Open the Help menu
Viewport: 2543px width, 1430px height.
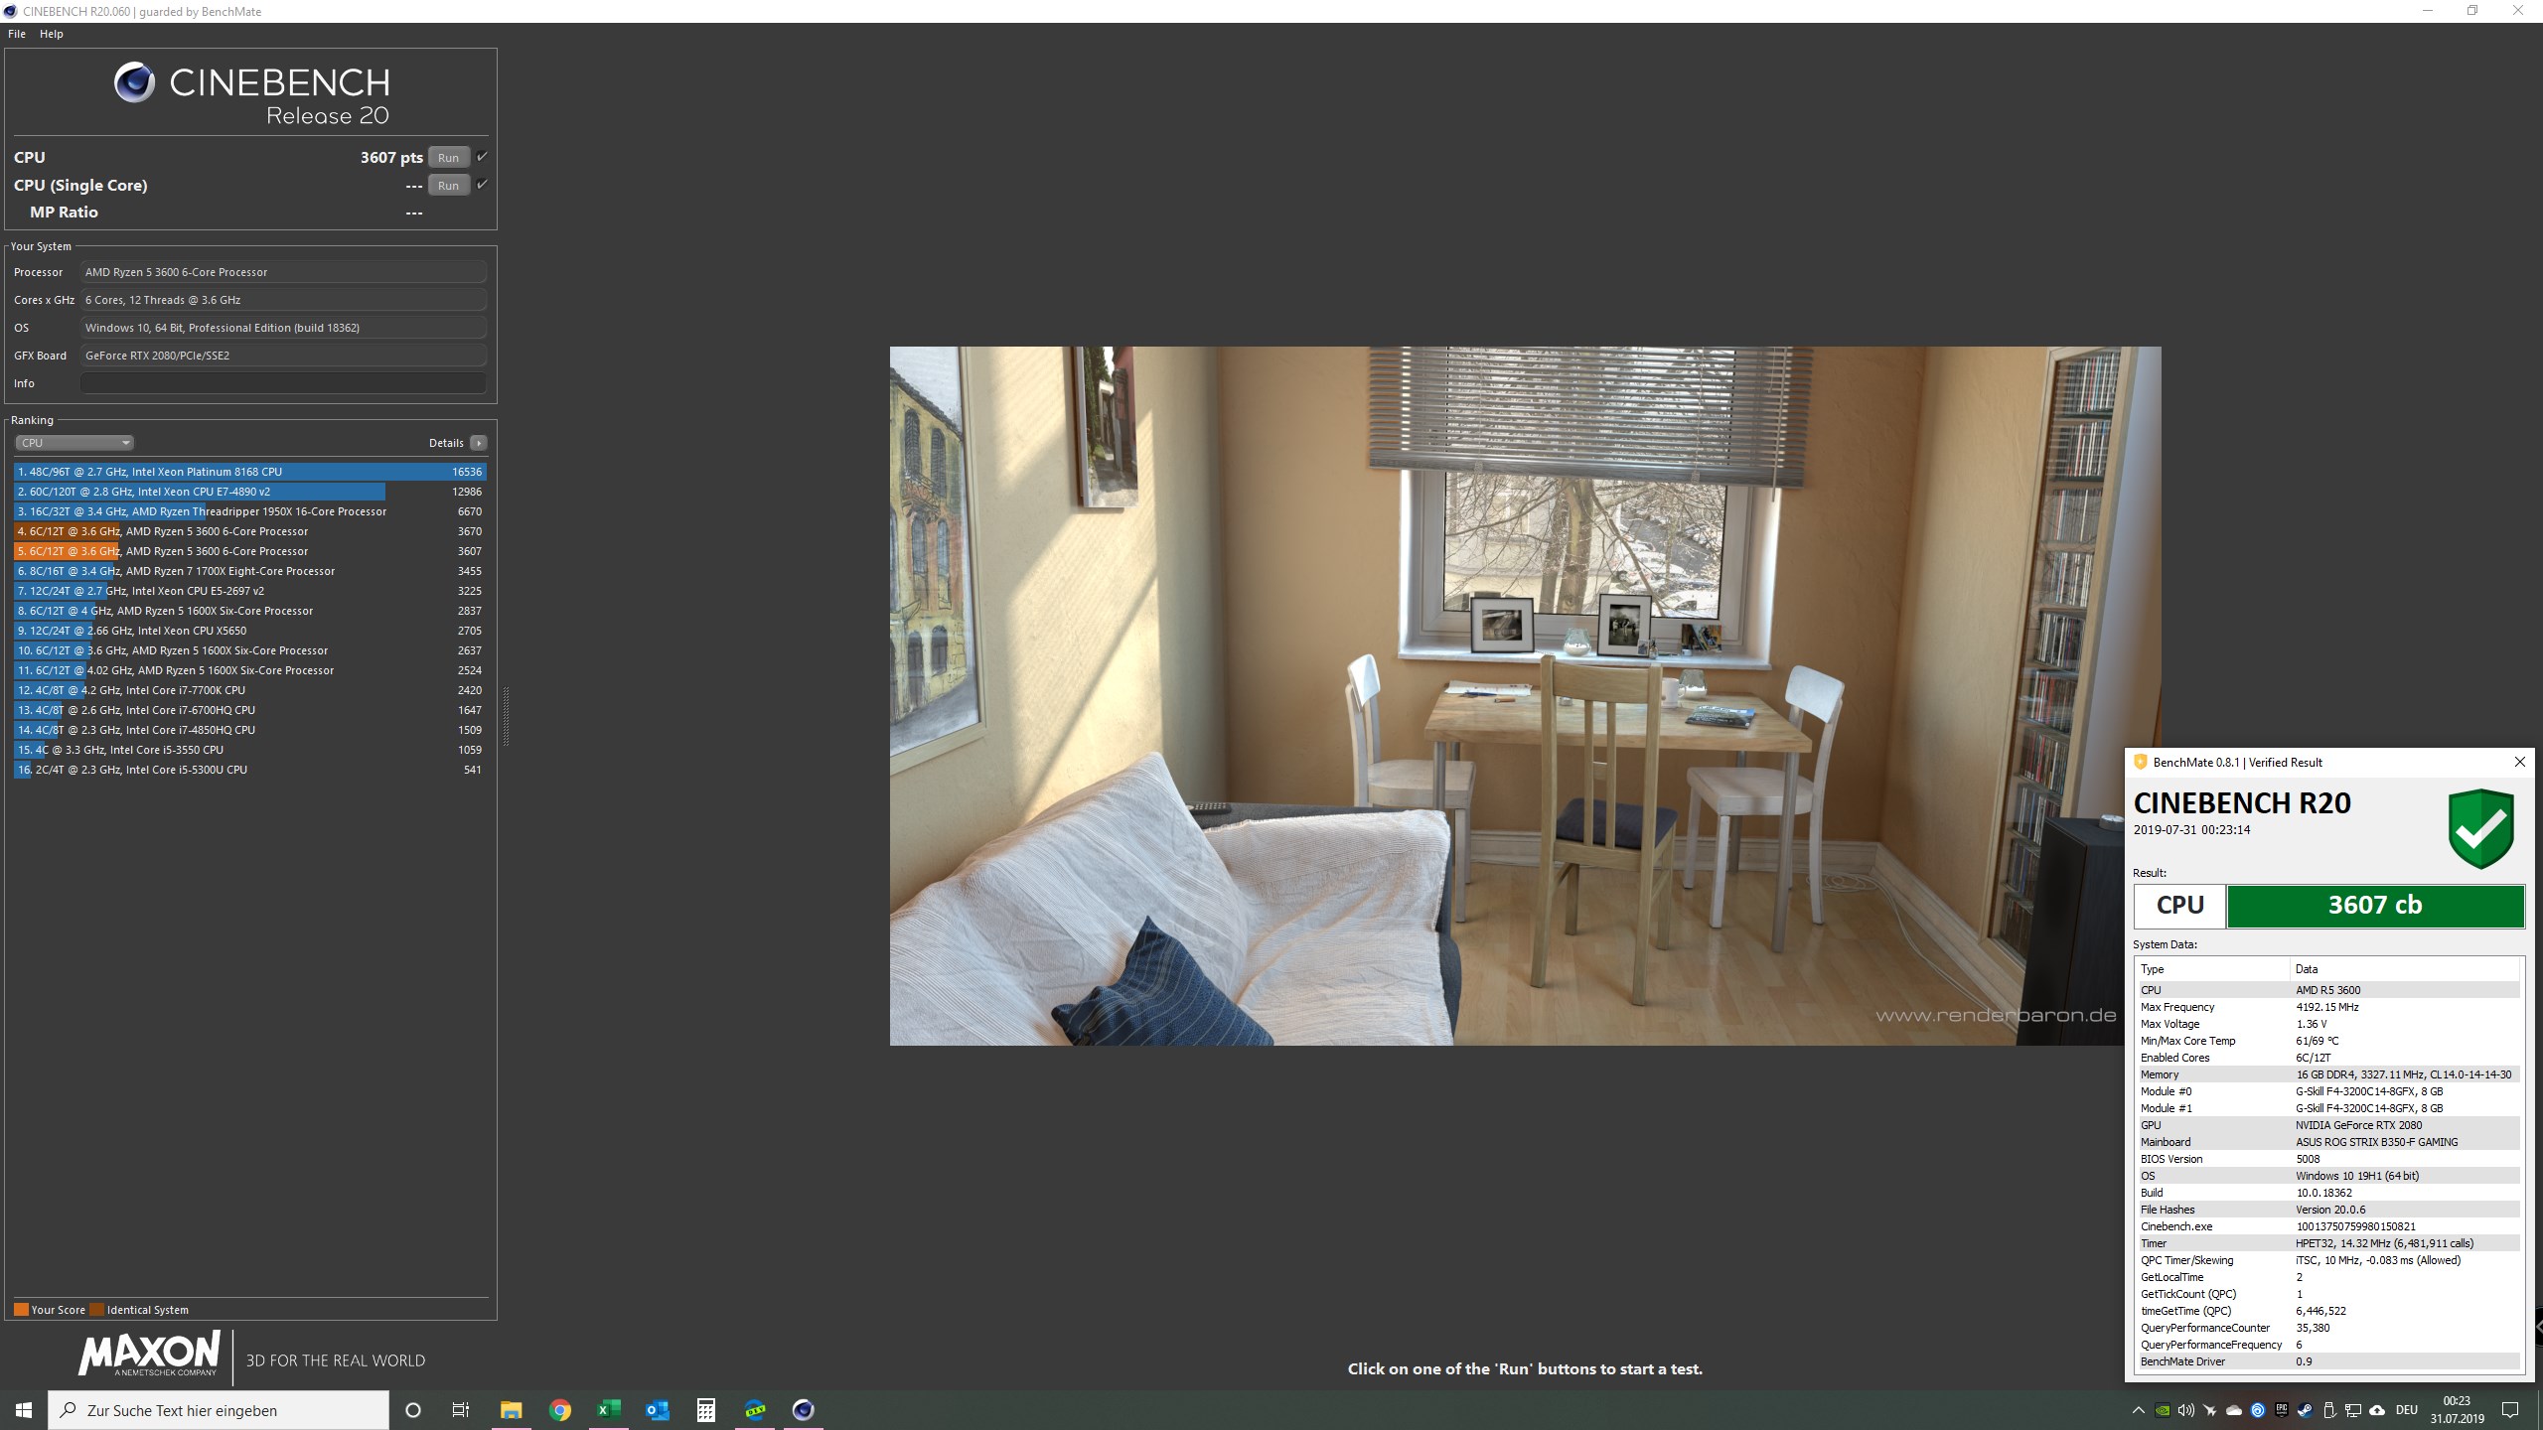click(52, 34)
